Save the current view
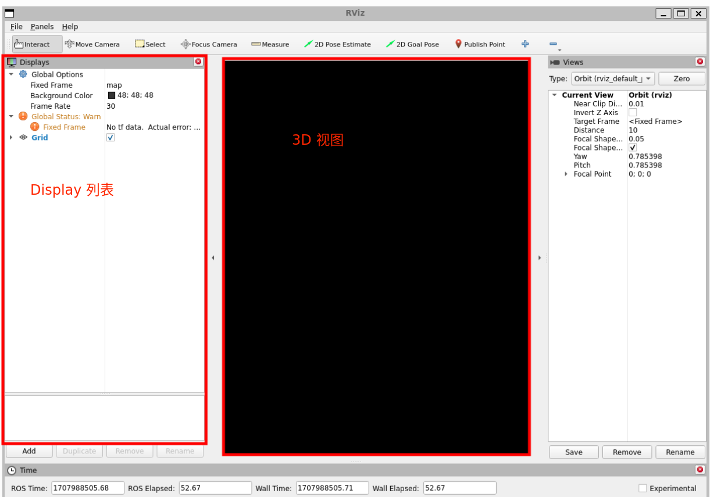 pyautogui.click(x=573, y=452)
